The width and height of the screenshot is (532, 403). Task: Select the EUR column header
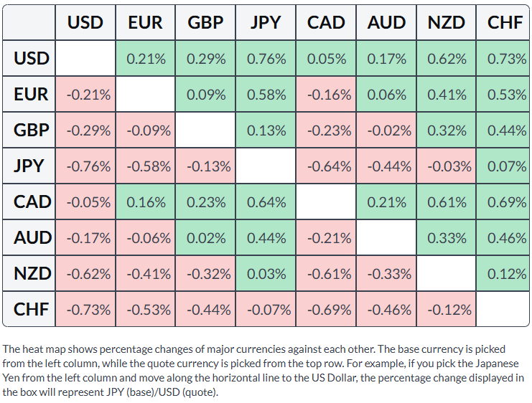click(145, 22)
